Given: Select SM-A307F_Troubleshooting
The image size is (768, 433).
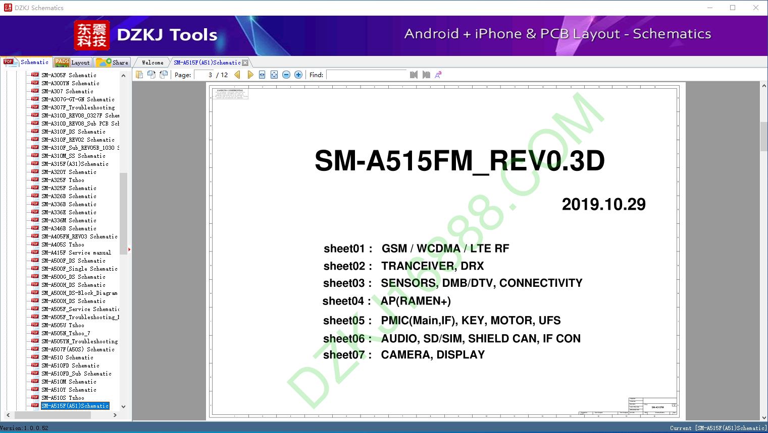Looking at the screenshot, I should (x=78, y=107).
